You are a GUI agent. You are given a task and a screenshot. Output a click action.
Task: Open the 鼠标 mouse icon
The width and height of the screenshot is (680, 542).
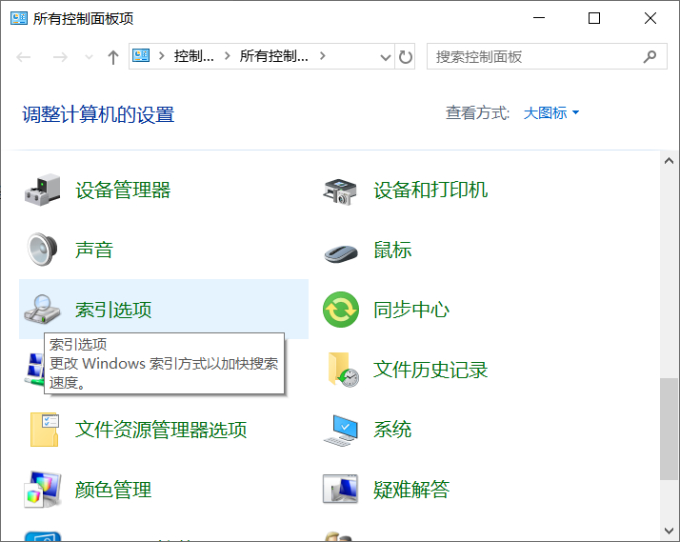pyautogui.click(x=341, y=253)
